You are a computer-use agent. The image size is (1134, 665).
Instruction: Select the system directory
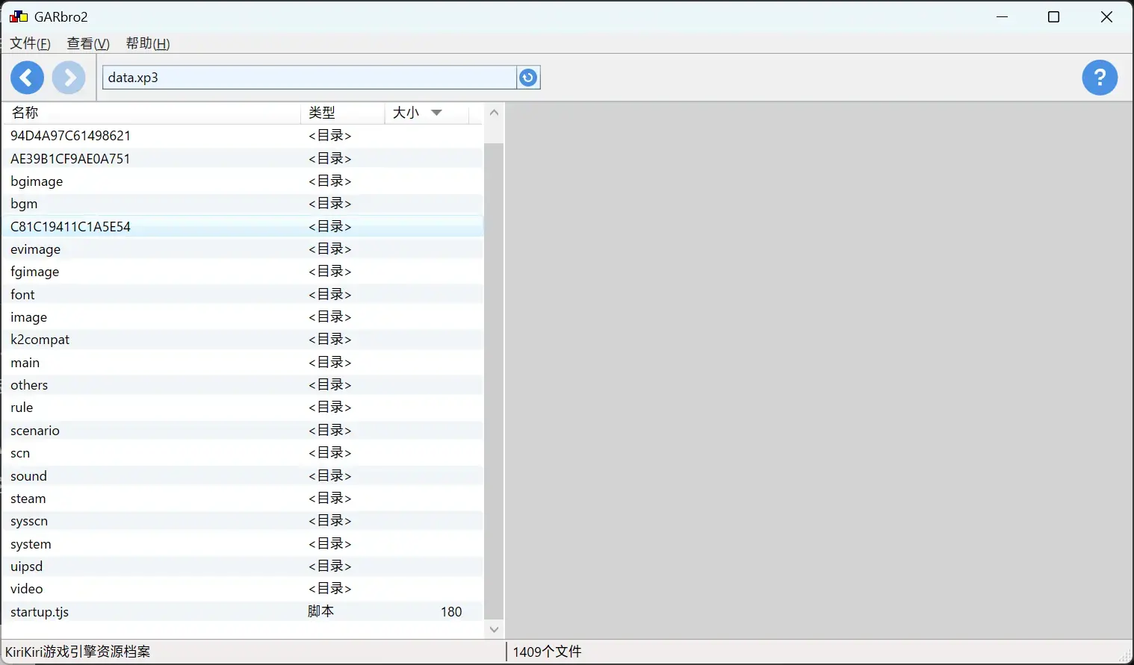click(x=243, y=544)
